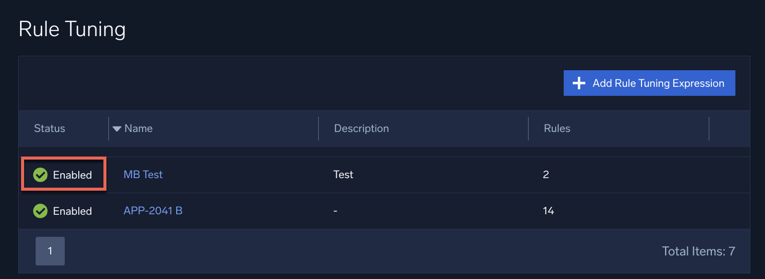The width and height of the screenshot is (765, 279).
Task: Click the green check icon for APP-2041 B
Action: [x=40, y=211]
